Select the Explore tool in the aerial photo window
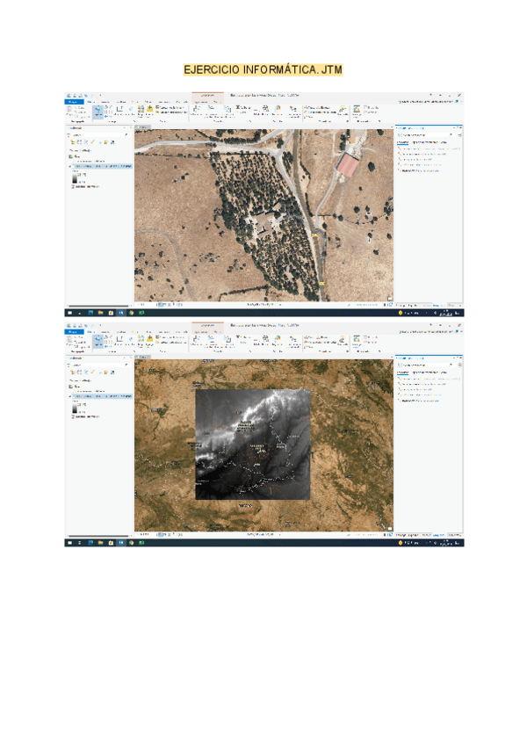Screen dimensions: 527x745 [97, 111]
